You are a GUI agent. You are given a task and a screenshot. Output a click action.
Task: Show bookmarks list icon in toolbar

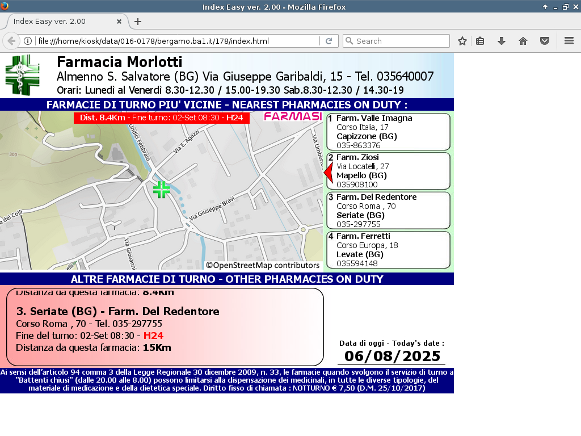point(480,41)
